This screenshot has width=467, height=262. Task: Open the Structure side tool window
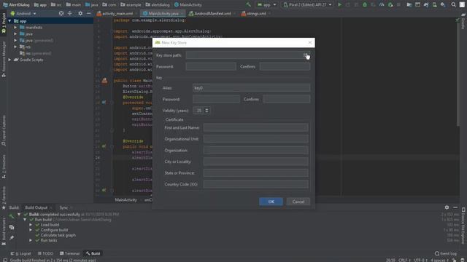tap(4, 167)
